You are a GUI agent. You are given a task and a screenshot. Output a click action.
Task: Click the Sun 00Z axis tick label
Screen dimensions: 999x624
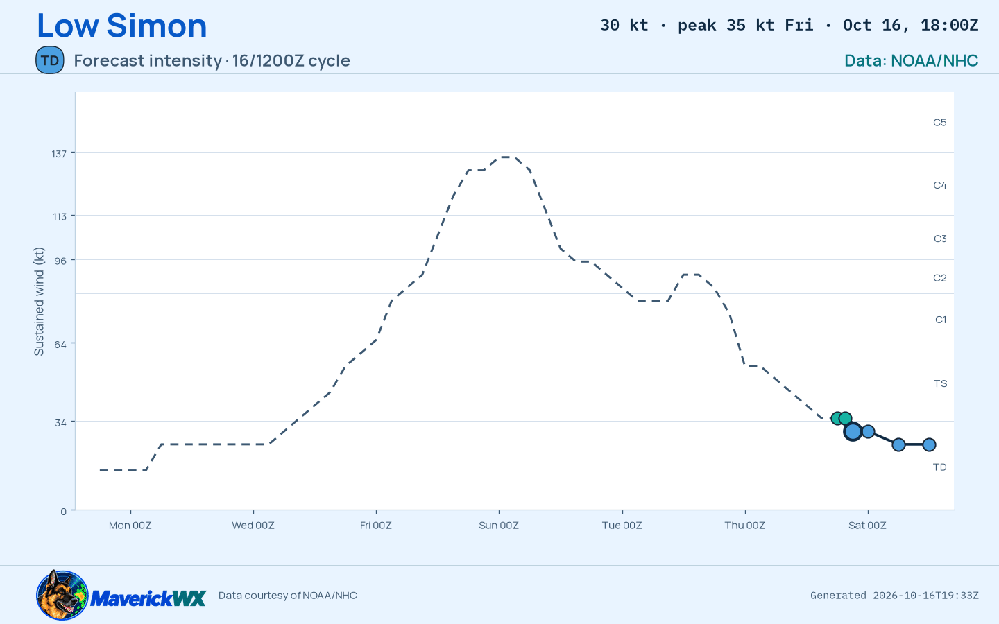click(x=499, y=526)
